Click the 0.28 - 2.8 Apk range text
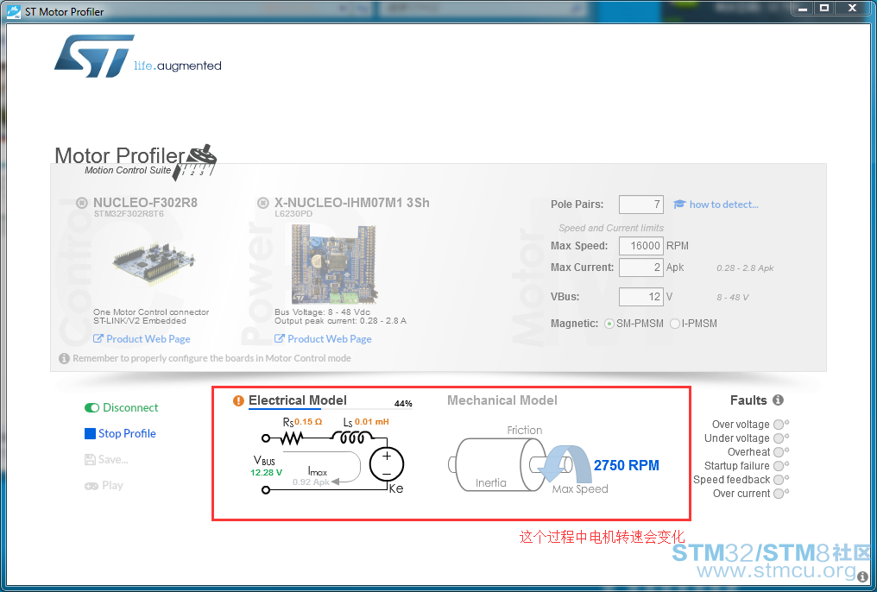877x592 pixels. (745, 268)
